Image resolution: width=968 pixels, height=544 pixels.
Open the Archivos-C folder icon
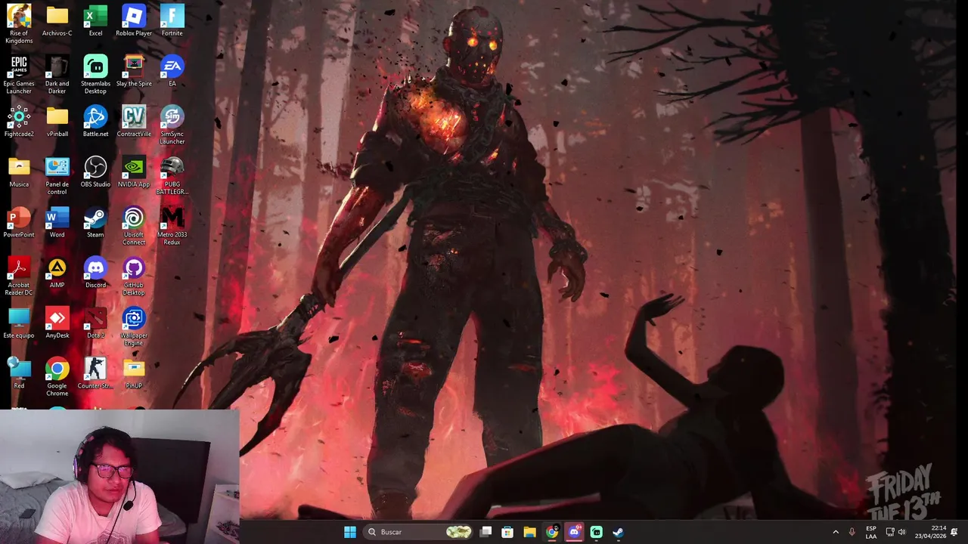[57, 20]
